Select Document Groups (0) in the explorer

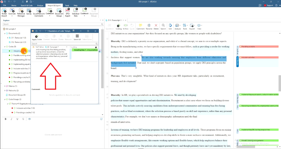pos(17,95)
